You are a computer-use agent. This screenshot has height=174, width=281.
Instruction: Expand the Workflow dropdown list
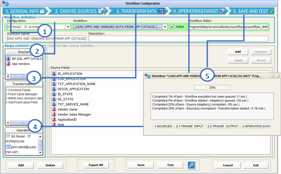click(x=165, y=27)
